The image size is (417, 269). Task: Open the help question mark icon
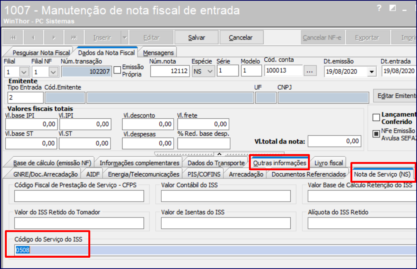(x=379, y=8)
